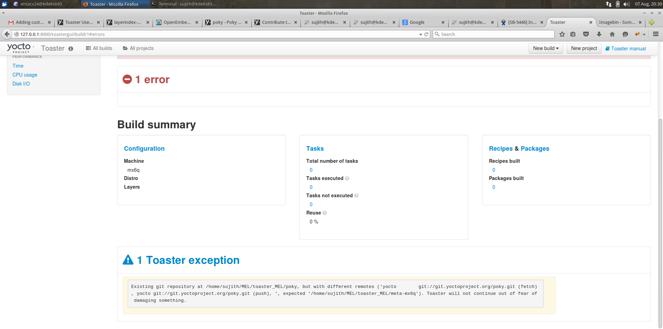Click the Tasks not executed value 0
Viewport: 663px width, 329px height.
pos(311,205)
